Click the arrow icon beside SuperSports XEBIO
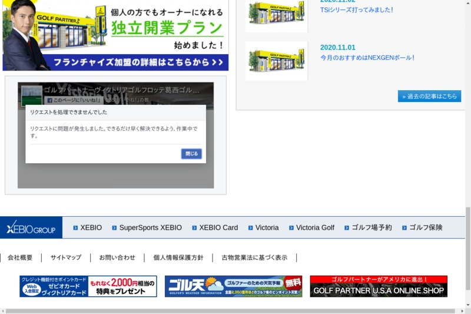The height and width of the screenshot is (314, 471). coord(114,228)
